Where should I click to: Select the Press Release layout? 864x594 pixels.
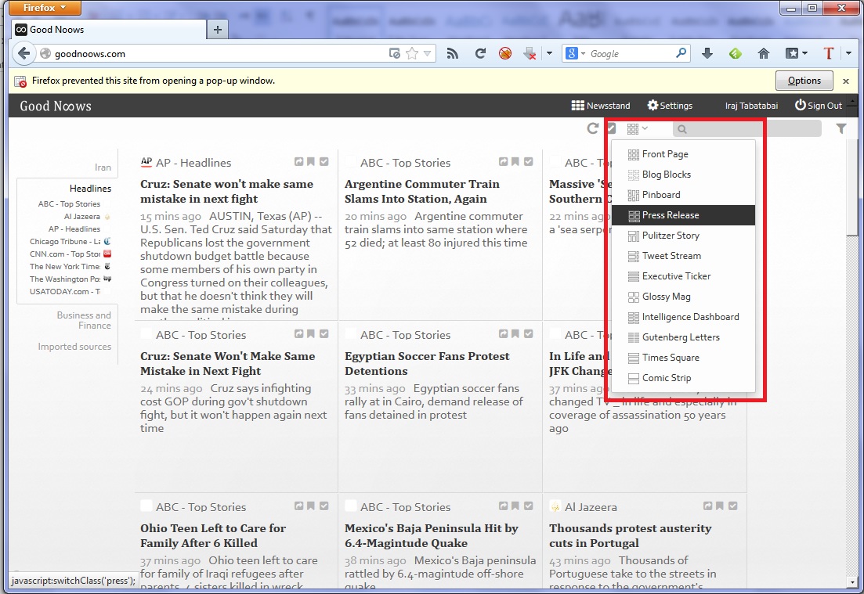683,215
